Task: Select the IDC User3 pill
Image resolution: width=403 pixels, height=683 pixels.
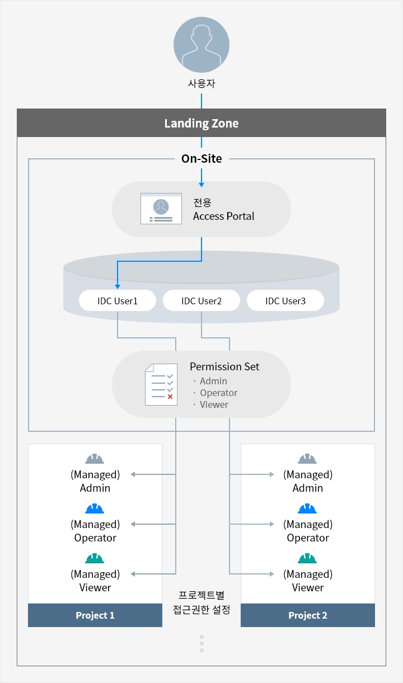Action: click(285, 301)
